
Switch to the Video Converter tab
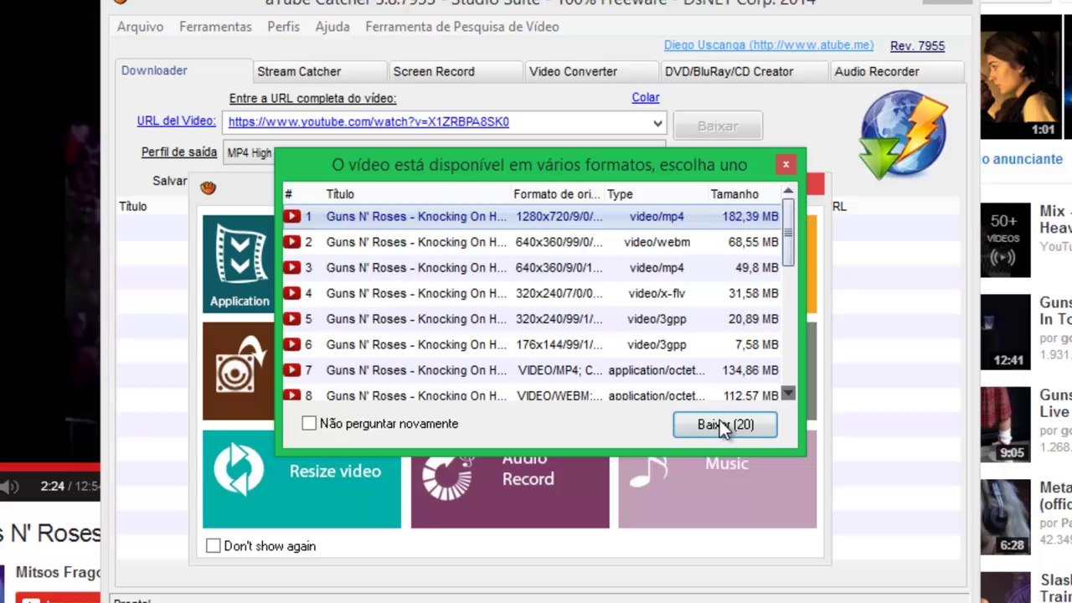[x=591, y=72]
